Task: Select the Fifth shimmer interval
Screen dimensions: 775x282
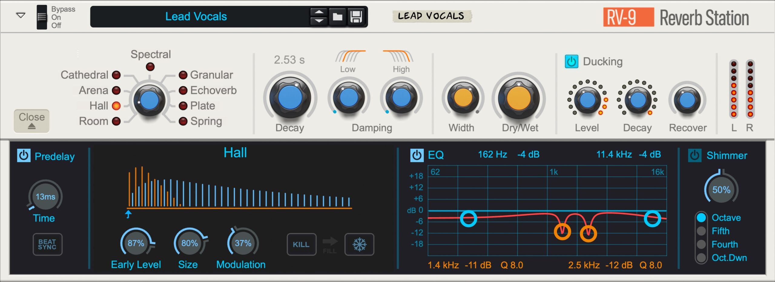Action: pyautogui.click(x=701, y=231)
